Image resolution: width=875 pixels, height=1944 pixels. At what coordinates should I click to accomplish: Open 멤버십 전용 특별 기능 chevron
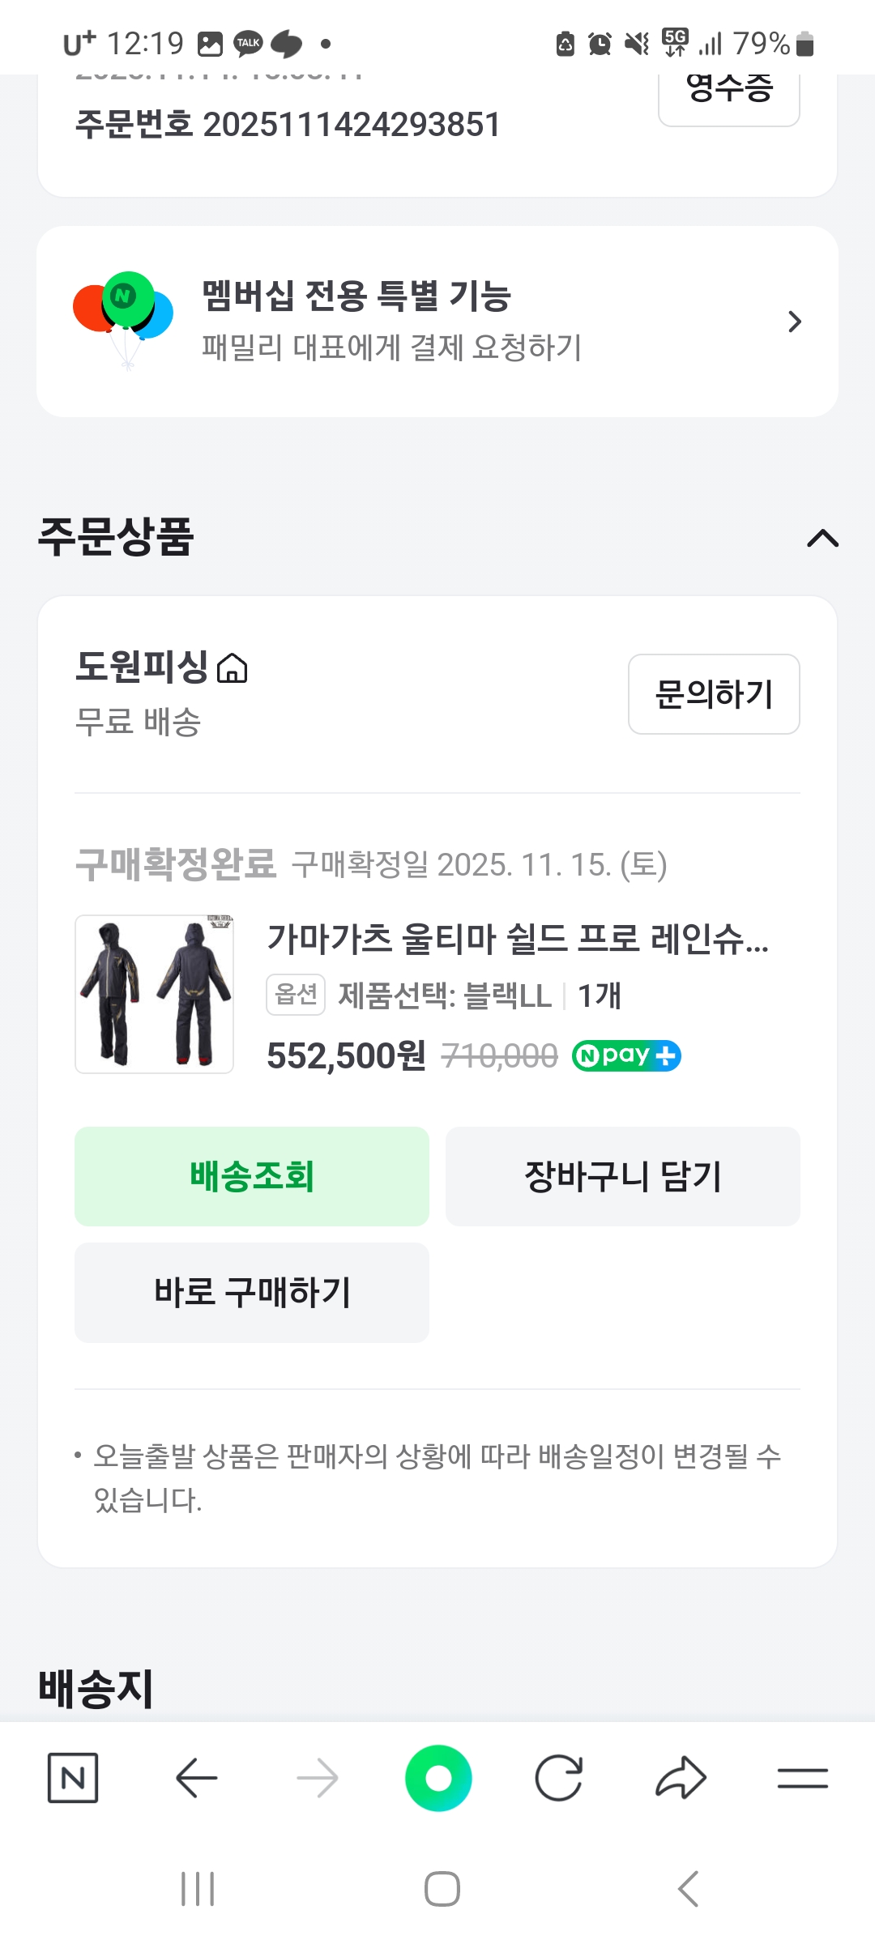point(794,322)
